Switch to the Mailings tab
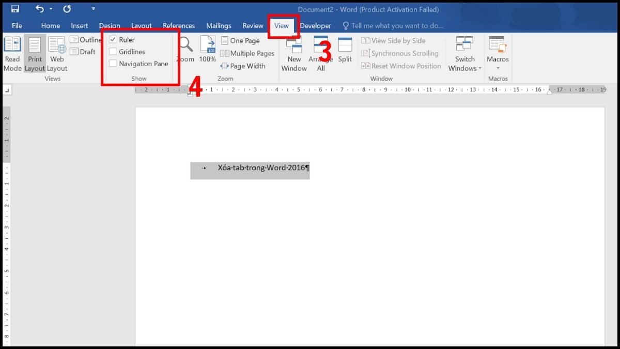620x349 pixels. (x=218, y=25)
